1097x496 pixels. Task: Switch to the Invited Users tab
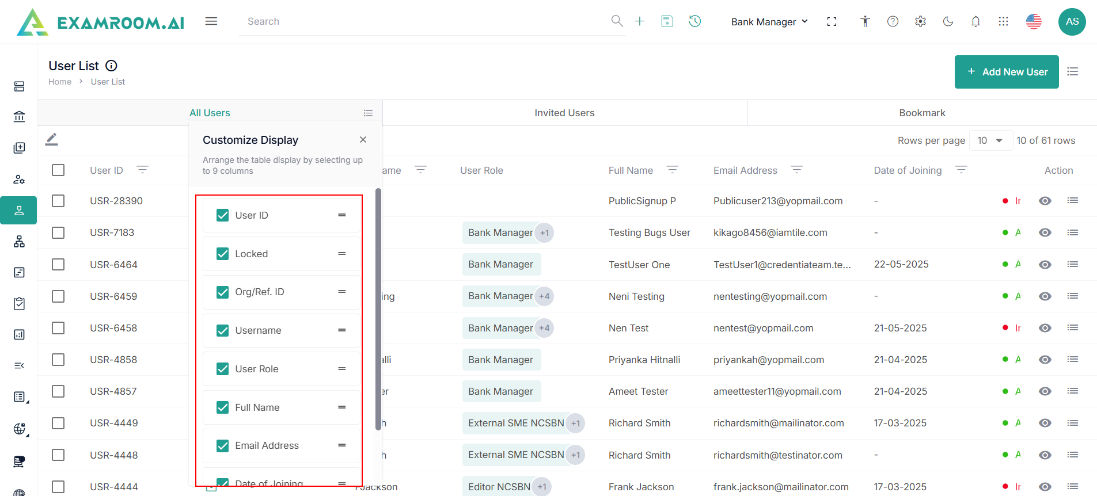[x=564, y=113]
